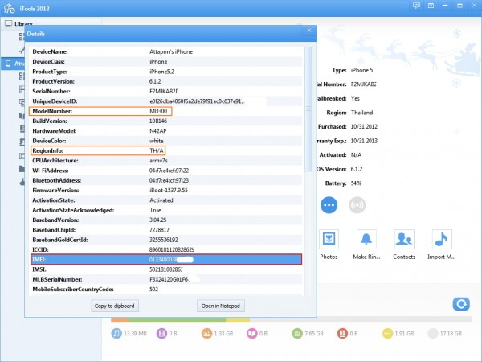The width and height of the screenshot is (482, 362).
Task: Select the SerialNumber row
Action: click(x=166, y=91)
